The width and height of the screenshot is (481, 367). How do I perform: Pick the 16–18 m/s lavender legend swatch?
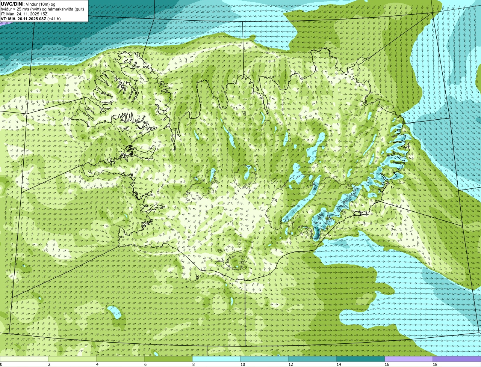pos(409,359)
